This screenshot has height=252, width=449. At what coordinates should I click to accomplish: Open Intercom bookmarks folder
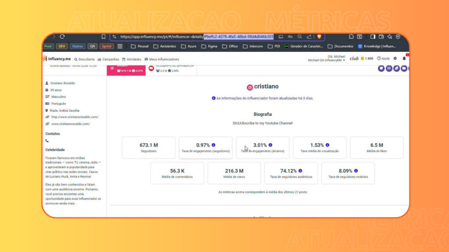(x=253, y=46)
